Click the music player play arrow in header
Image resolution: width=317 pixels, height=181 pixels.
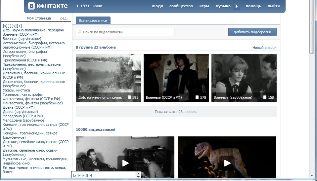[237, 6]
